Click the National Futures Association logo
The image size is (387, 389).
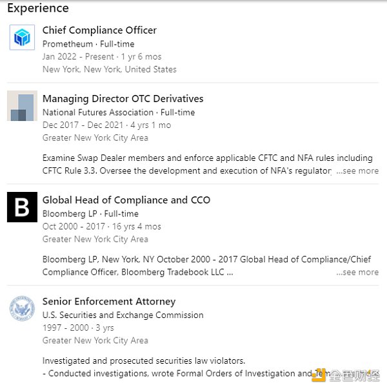[22, 106]
